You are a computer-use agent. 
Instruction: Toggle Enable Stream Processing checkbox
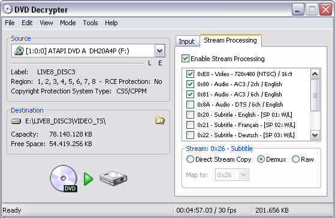pos(185,59)
